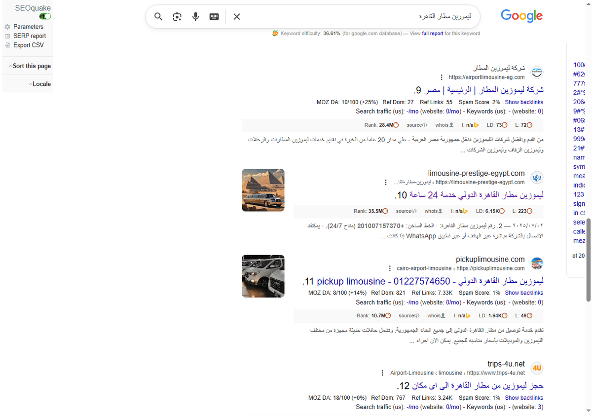Toggle the SEOquake on/off switch

[45, 16]
